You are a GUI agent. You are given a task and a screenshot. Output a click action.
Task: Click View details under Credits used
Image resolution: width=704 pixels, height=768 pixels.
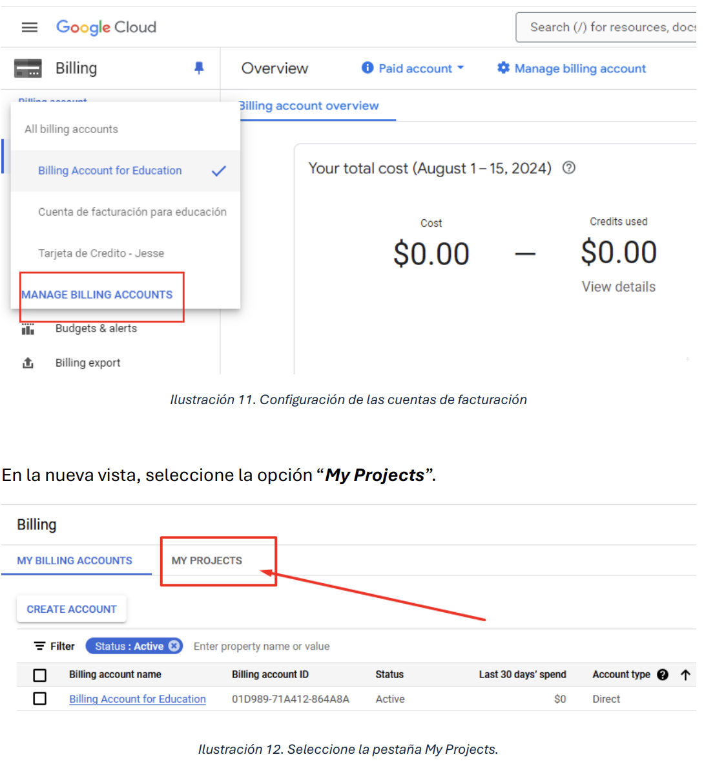(618, 287)
